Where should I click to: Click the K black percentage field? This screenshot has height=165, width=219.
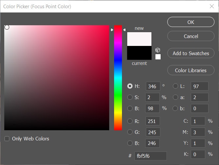click(198, 154)
